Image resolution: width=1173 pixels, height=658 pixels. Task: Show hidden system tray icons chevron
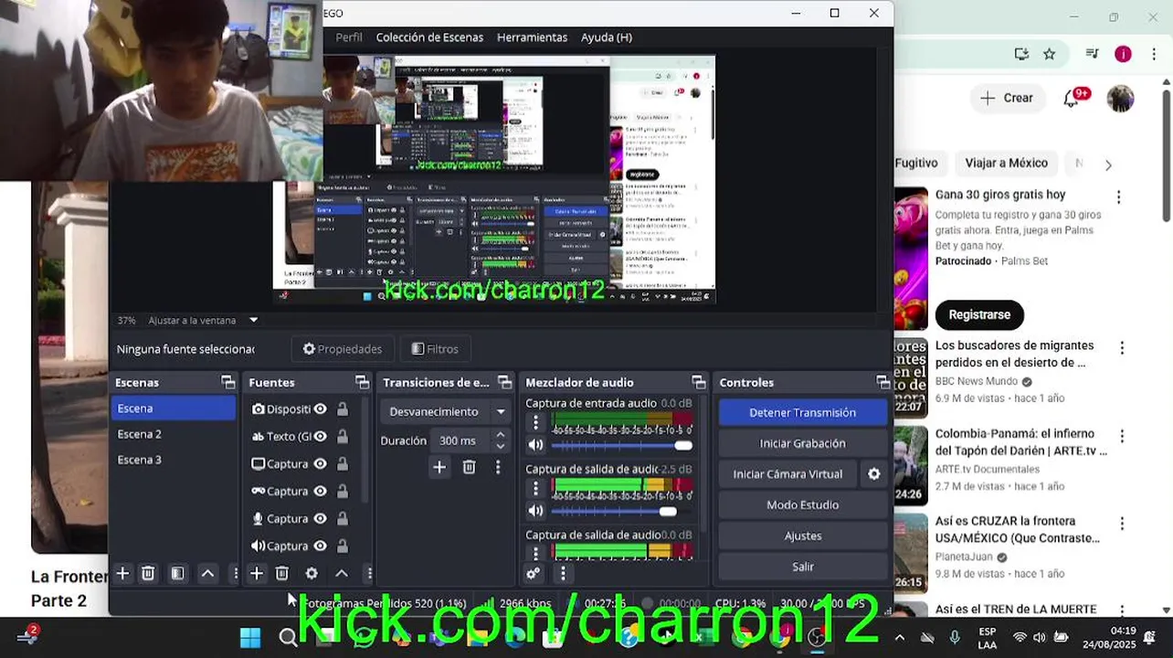click(x=899, y=637)
